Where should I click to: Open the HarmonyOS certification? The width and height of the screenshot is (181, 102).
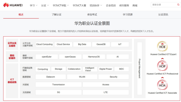(94, 57)
